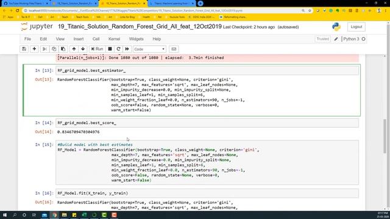Run the selected cell
This screenshot has width=390, height=219.
[97, 49]
